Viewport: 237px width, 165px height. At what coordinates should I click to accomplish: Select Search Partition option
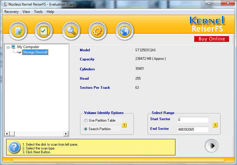97,129
